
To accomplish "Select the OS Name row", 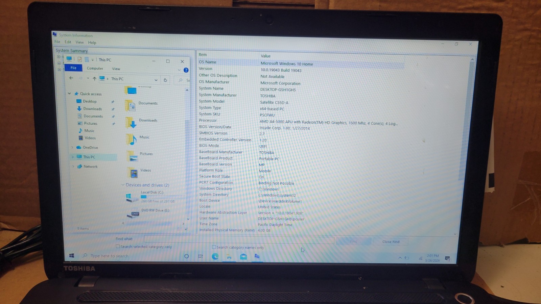I will (301, 63).
